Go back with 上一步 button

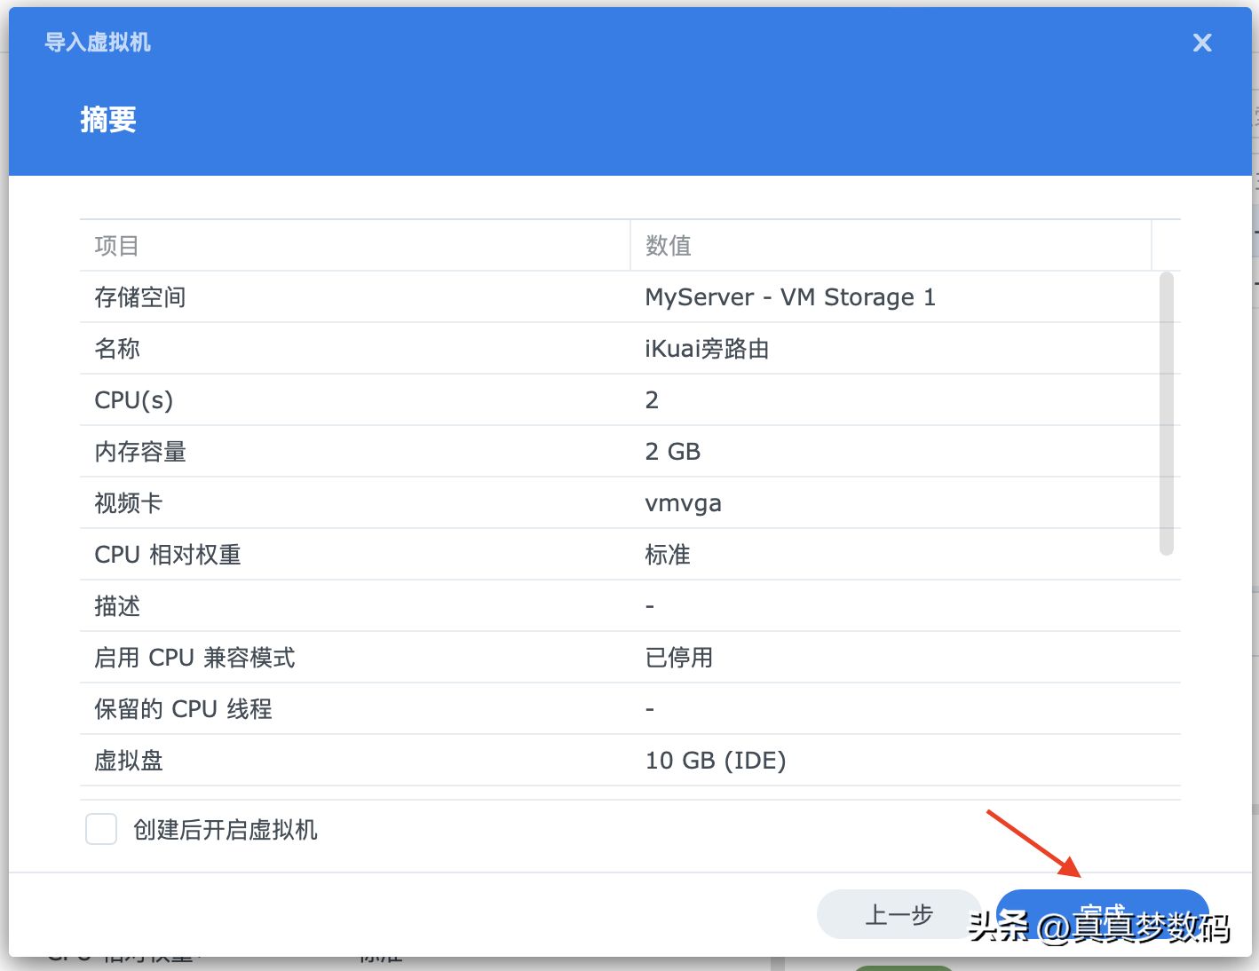tap(899, 914)
